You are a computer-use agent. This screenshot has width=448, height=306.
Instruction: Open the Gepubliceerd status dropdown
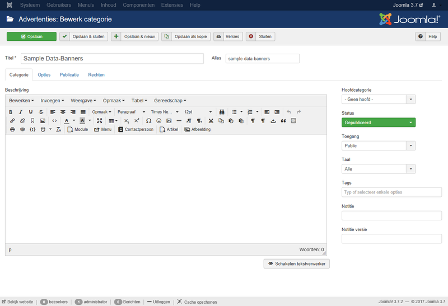[379, 123]
